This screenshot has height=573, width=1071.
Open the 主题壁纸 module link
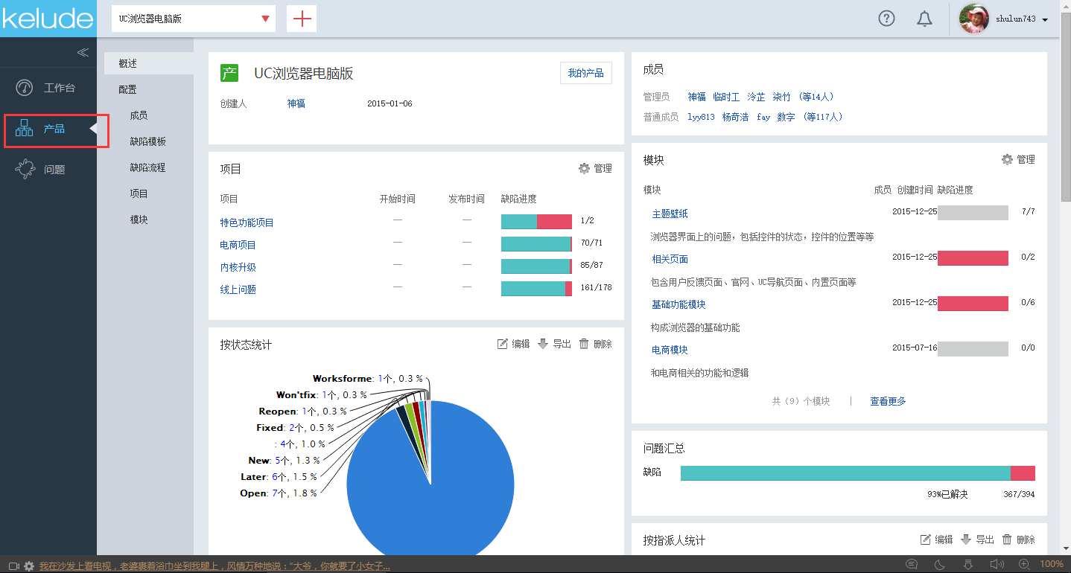pyautogui.click(x=670, y=214)
